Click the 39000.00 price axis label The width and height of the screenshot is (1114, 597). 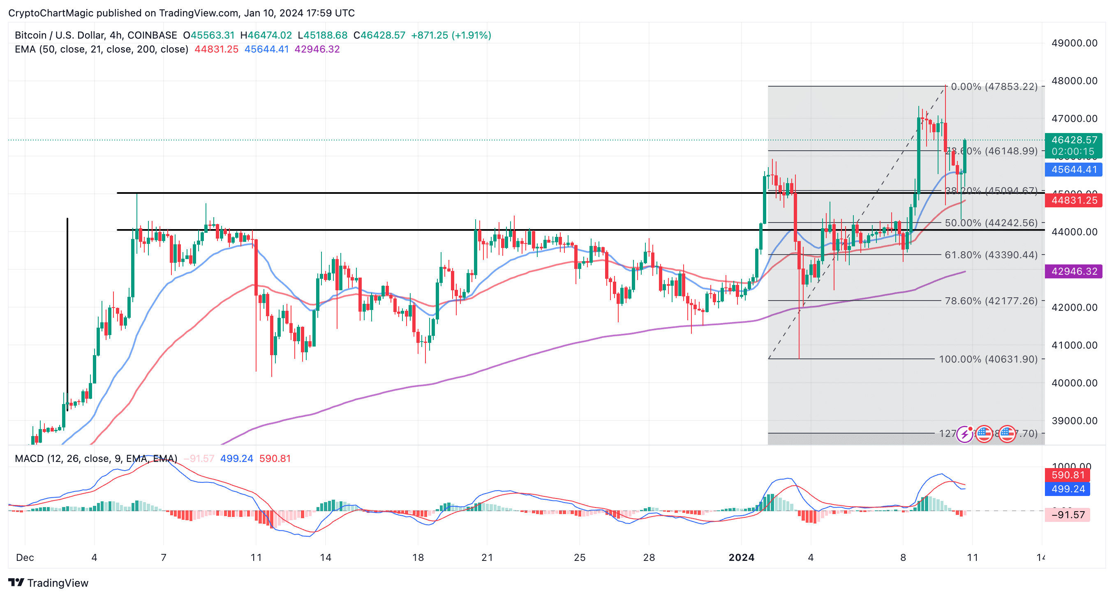pyautogui.click(x=1074, y=421)
